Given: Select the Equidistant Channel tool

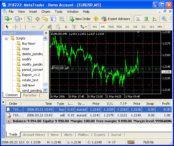Looking at the screenshot, I should [50, 27].
